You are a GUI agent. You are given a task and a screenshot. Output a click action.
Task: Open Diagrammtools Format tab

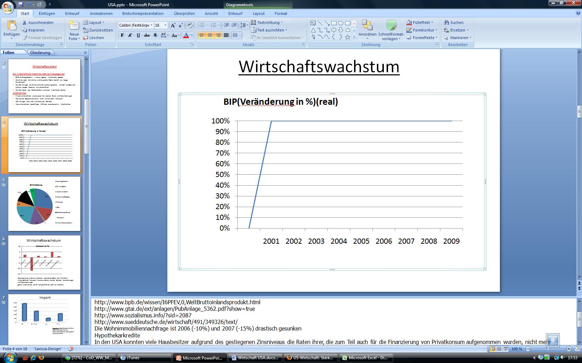(x=281, y=13)
